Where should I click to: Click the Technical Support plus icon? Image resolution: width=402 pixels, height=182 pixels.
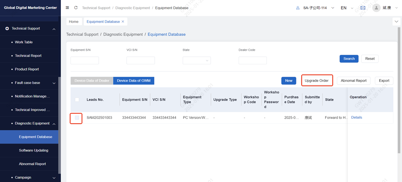pyautogui.click(x=7, y=29)
